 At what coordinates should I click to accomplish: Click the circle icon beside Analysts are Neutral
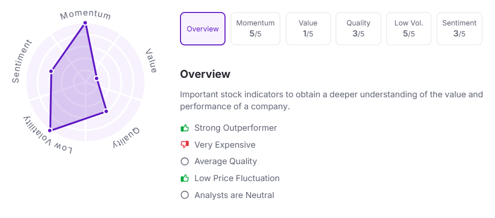[185, 195]
